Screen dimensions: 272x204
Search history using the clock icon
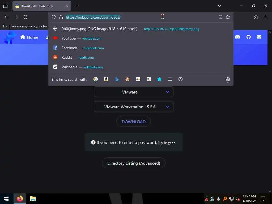tap(180, 79)
